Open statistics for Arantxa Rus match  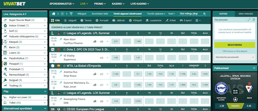(x=95, y=74)
